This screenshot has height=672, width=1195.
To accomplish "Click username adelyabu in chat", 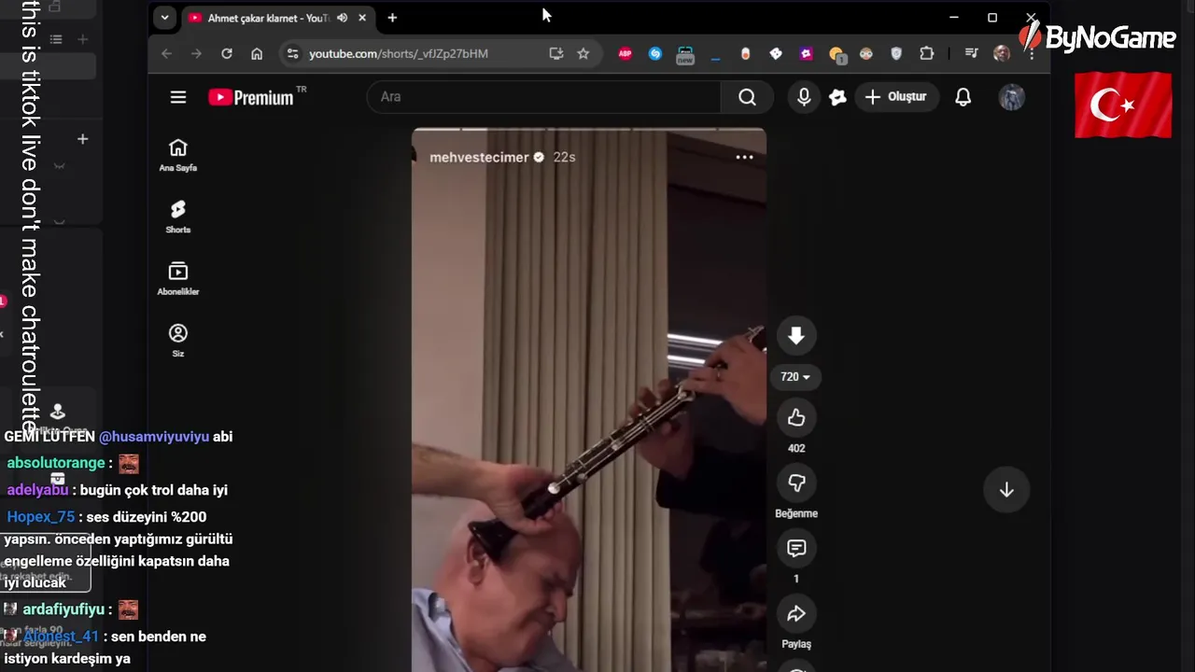I will click(37, 490).
